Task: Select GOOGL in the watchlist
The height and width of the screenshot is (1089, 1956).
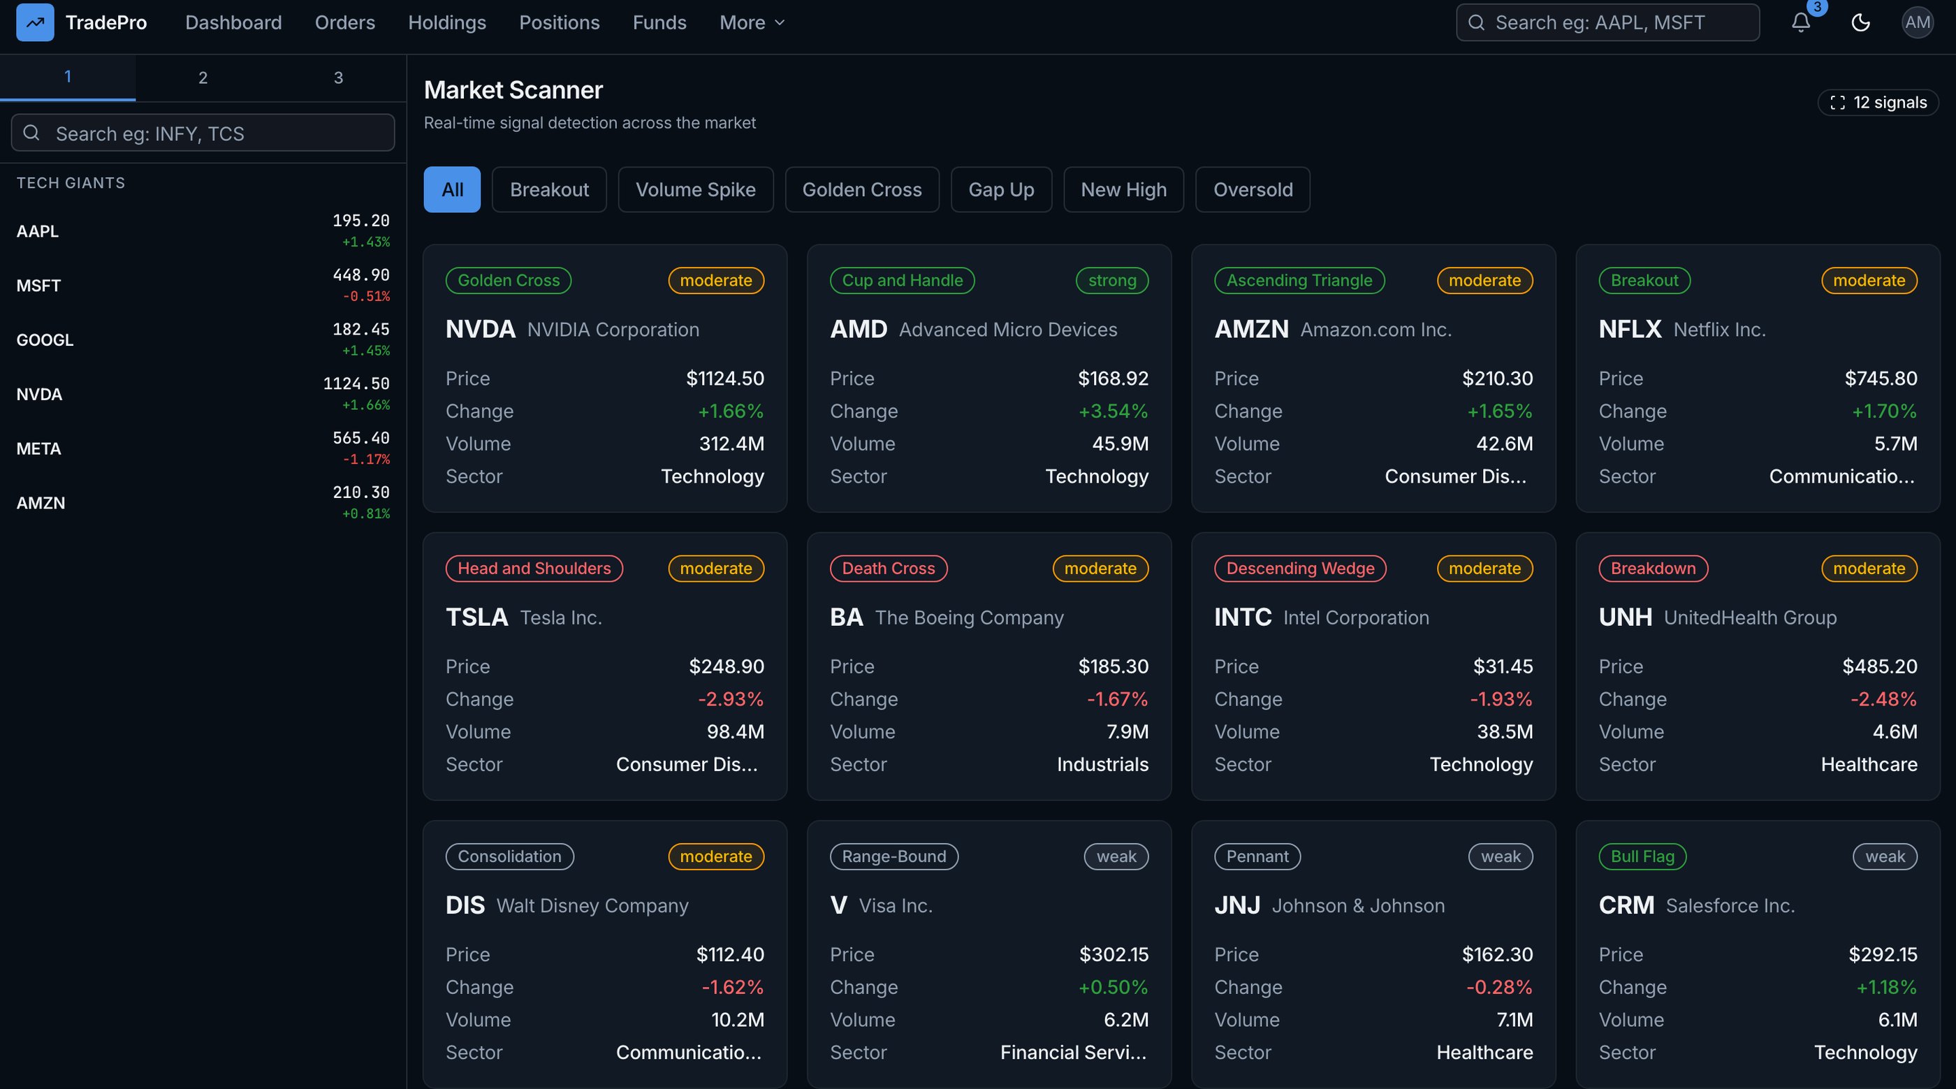Action: tap(203, 339)
